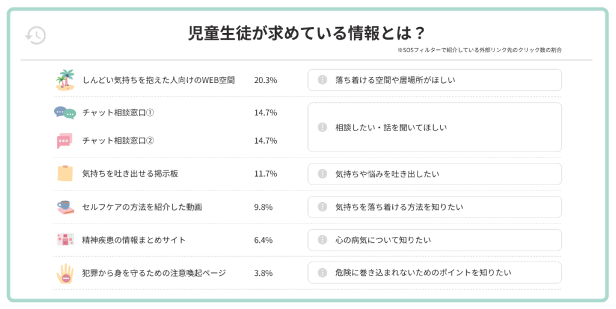
Task: Click info icon beside 落ち着ける空間や居場所がほしい
Action: 322,80
